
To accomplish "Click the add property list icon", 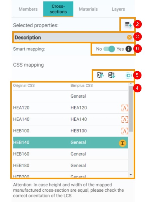I will point(128,24).
